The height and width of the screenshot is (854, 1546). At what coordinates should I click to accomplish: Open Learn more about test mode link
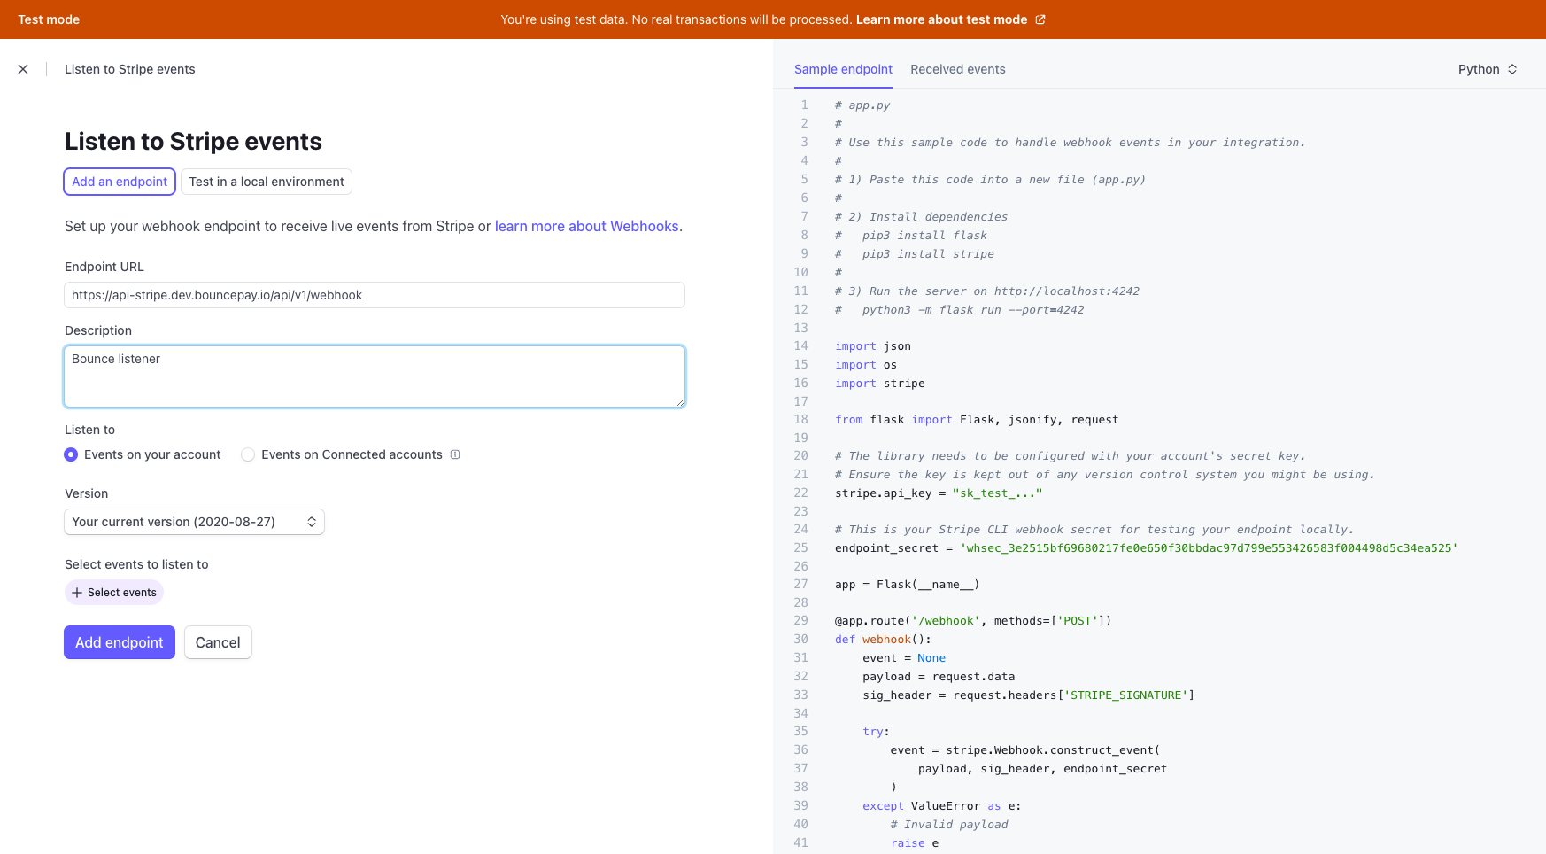(x=941, y=19)
